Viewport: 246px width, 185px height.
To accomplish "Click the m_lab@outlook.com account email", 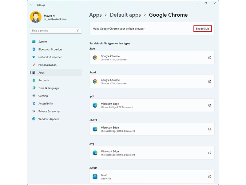I will (55, 19).
